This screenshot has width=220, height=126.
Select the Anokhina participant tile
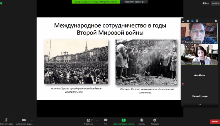(199, 75)
